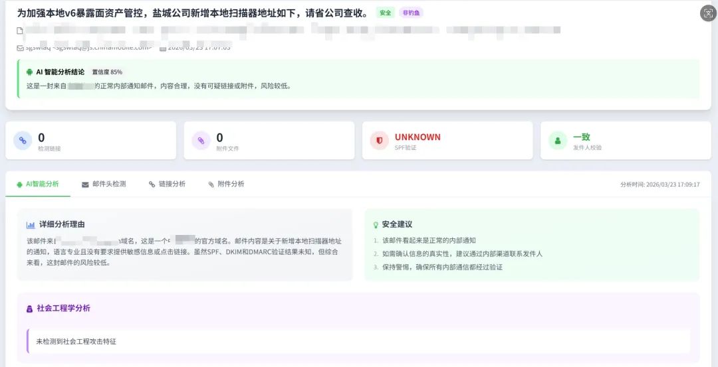This screenshot has width=718, height=367.
Task: Click the UNKNOWN SPF status text
Action: click(x=418, y=137)
